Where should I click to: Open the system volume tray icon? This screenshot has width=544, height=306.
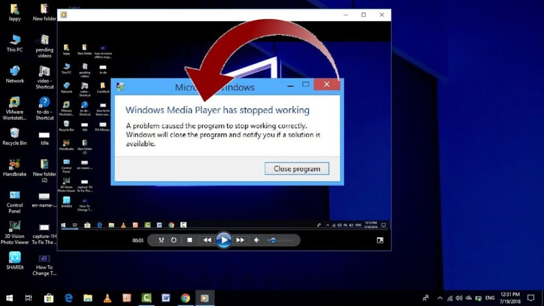[x=459, y=298]
